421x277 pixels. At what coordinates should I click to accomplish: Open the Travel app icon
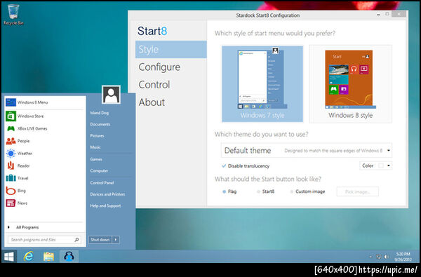(11, 178)
